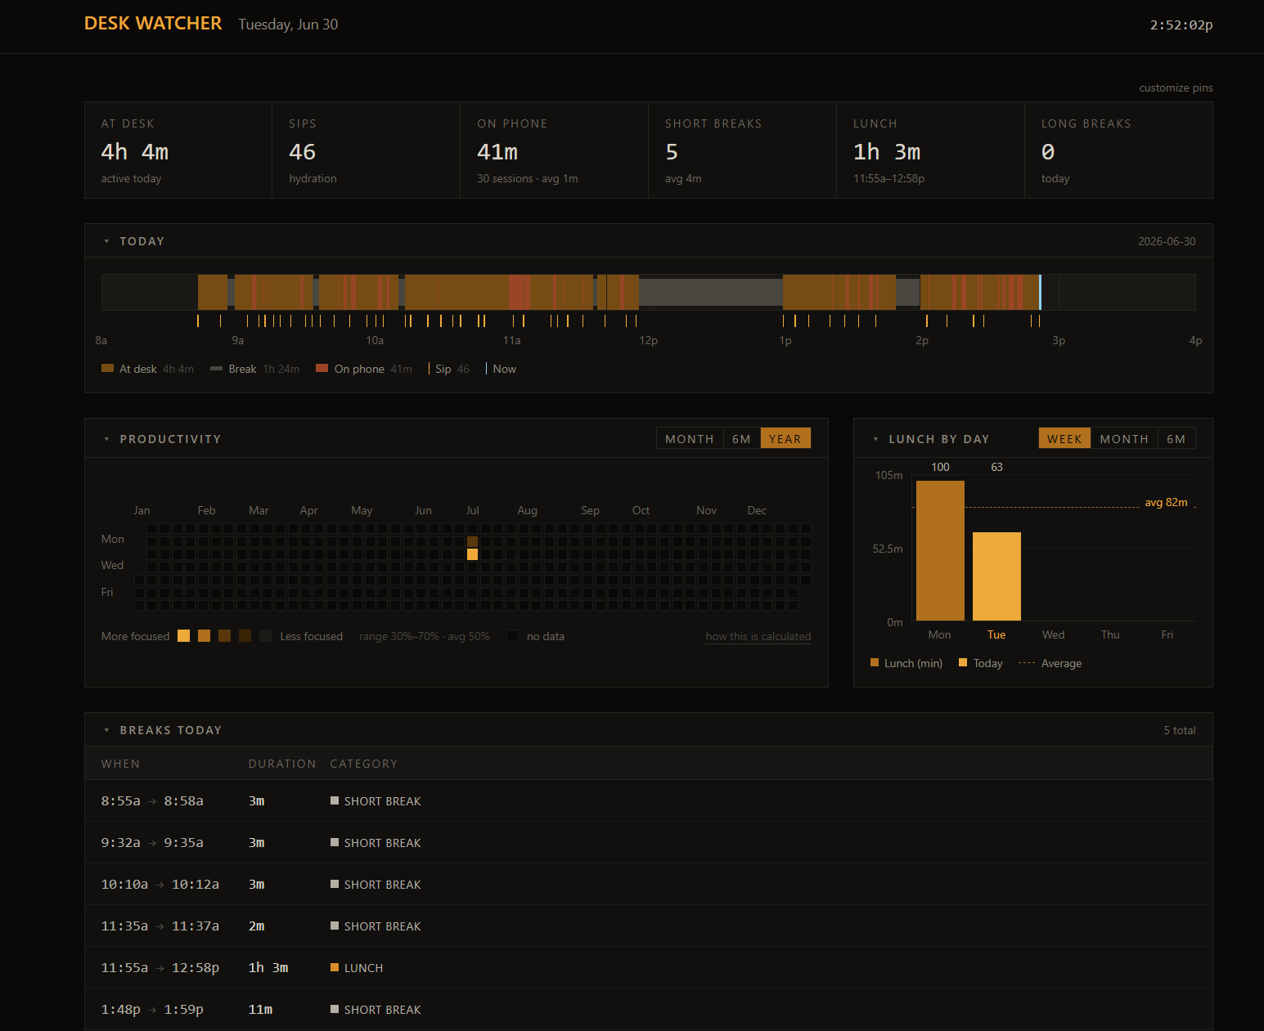Click the Lunch (min) legend swatch
1264x1031 pixels.
[x=875, y=662]
